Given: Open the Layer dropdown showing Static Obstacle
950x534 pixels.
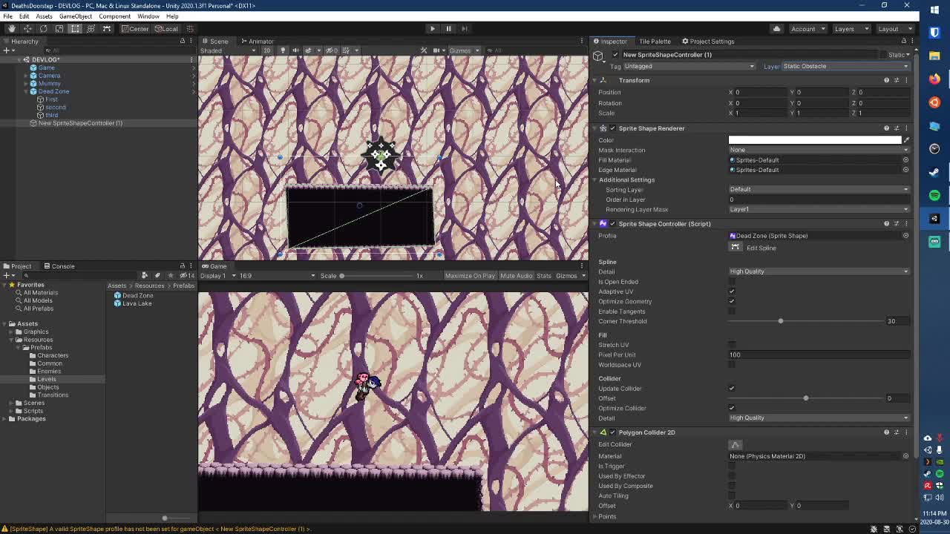Looking at the screenshot, I should pyautogui.click(x=846, y=66).
